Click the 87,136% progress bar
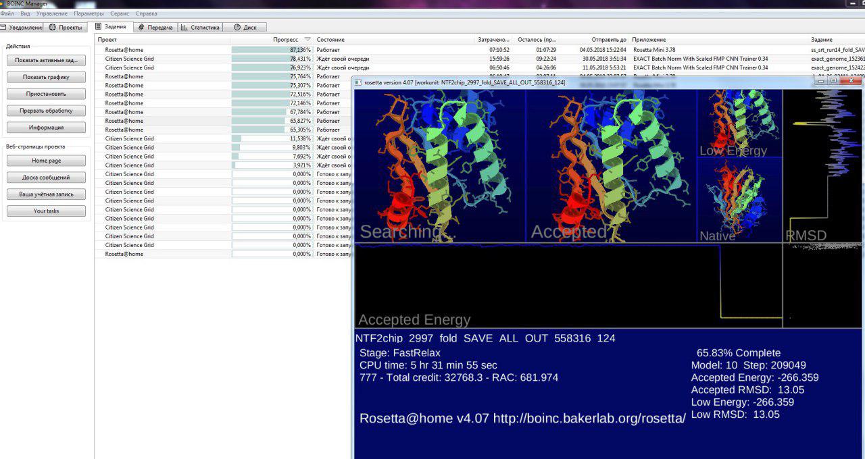Viewport: 865px width, 459px height. [x=272, y=50]
